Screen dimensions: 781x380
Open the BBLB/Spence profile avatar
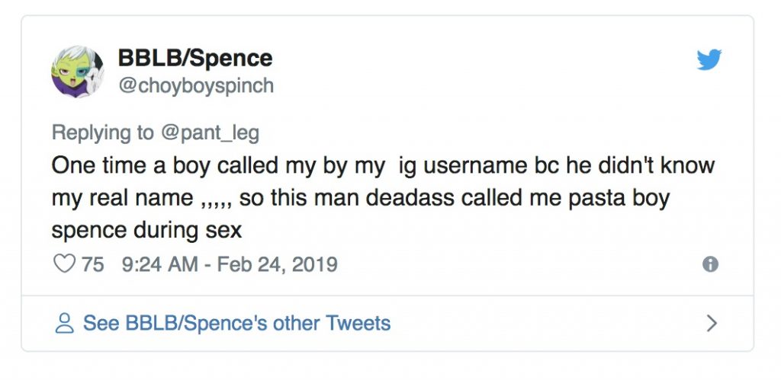(x=78, y=71)
